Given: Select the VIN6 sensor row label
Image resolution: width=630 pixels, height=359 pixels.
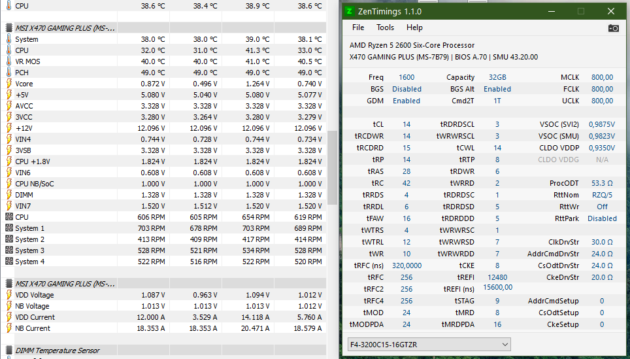Looking at the screenshot, I should (23, 173).
